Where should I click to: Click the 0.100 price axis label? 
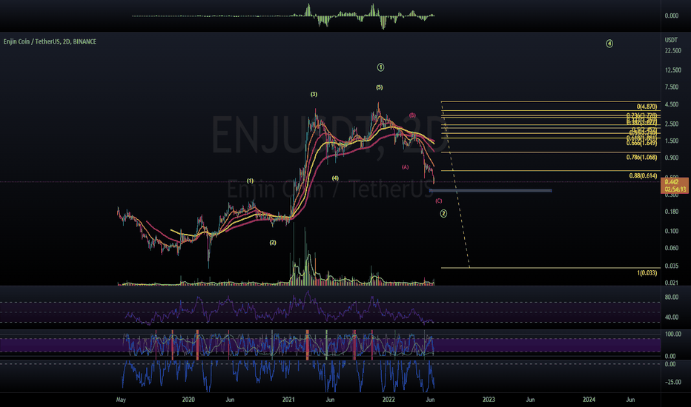[x=672, y=231]
